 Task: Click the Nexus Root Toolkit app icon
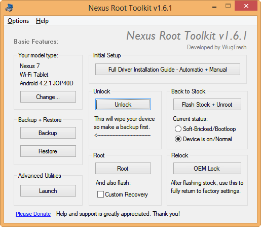click(x=9, y=8)
